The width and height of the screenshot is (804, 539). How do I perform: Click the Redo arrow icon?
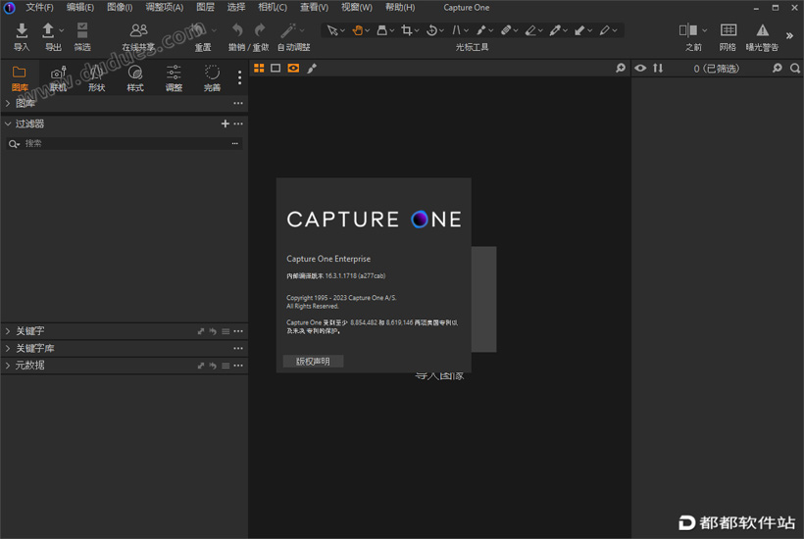point(260,30)
